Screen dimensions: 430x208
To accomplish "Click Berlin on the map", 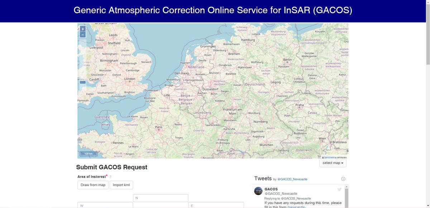I will click(x=287, y=60).
